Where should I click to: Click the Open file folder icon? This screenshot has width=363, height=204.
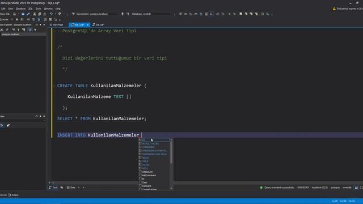coord(15,14)
